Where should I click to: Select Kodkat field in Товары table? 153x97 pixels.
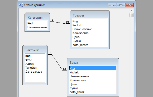pyautogui.click(x=90, y=25)
